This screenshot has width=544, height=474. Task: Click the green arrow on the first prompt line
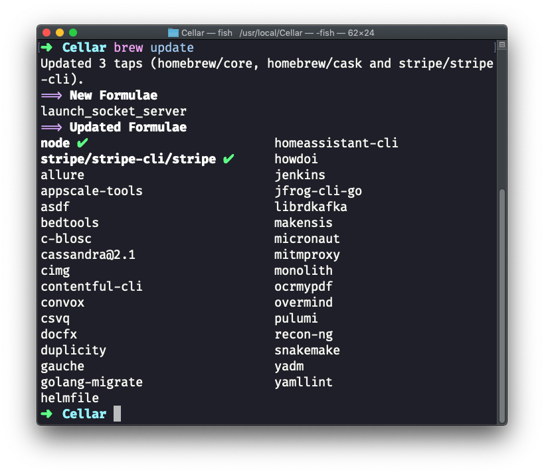click(47, 48)
